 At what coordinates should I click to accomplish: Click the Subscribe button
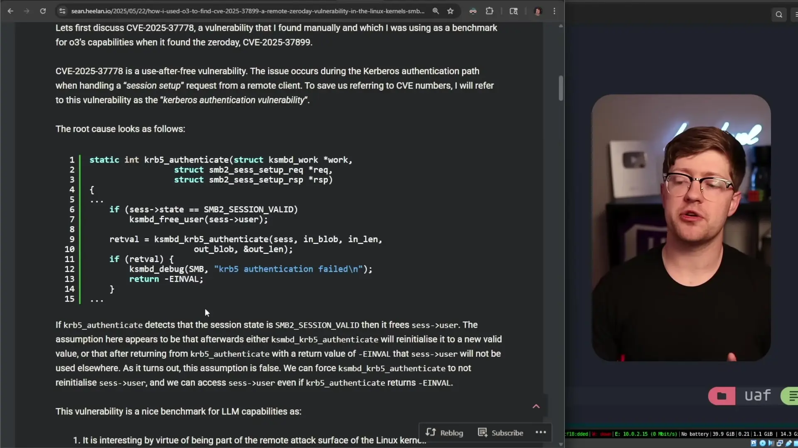point(501,433)
